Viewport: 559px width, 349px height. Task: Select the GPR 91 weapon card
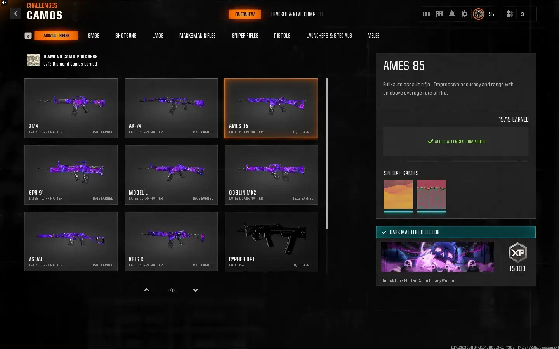click(x=71, y=175)
